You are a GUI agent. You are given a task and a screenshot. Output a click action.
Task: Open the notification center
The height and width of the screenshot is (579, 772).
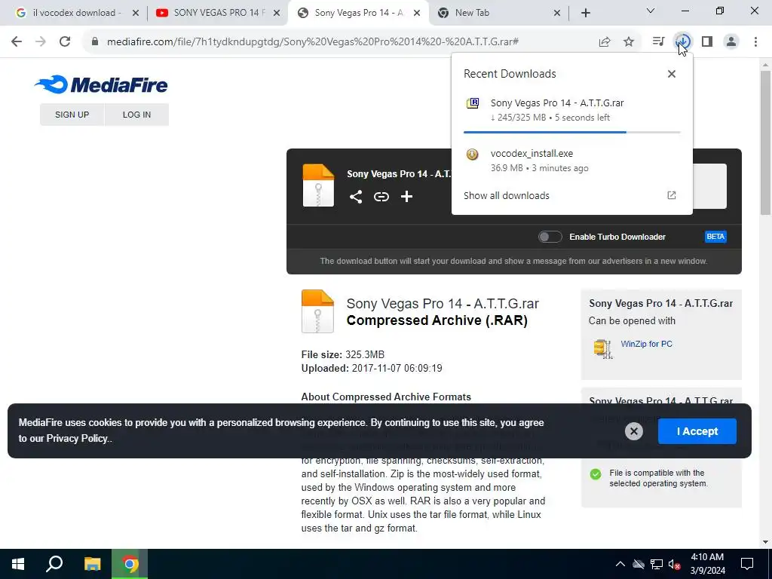747,564
